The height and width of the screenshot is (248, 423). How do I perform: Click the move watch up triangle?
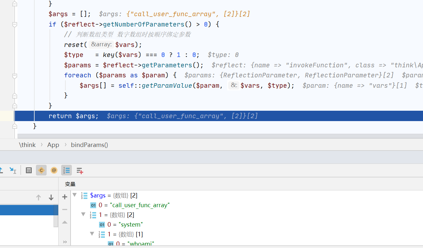(65, 222)
